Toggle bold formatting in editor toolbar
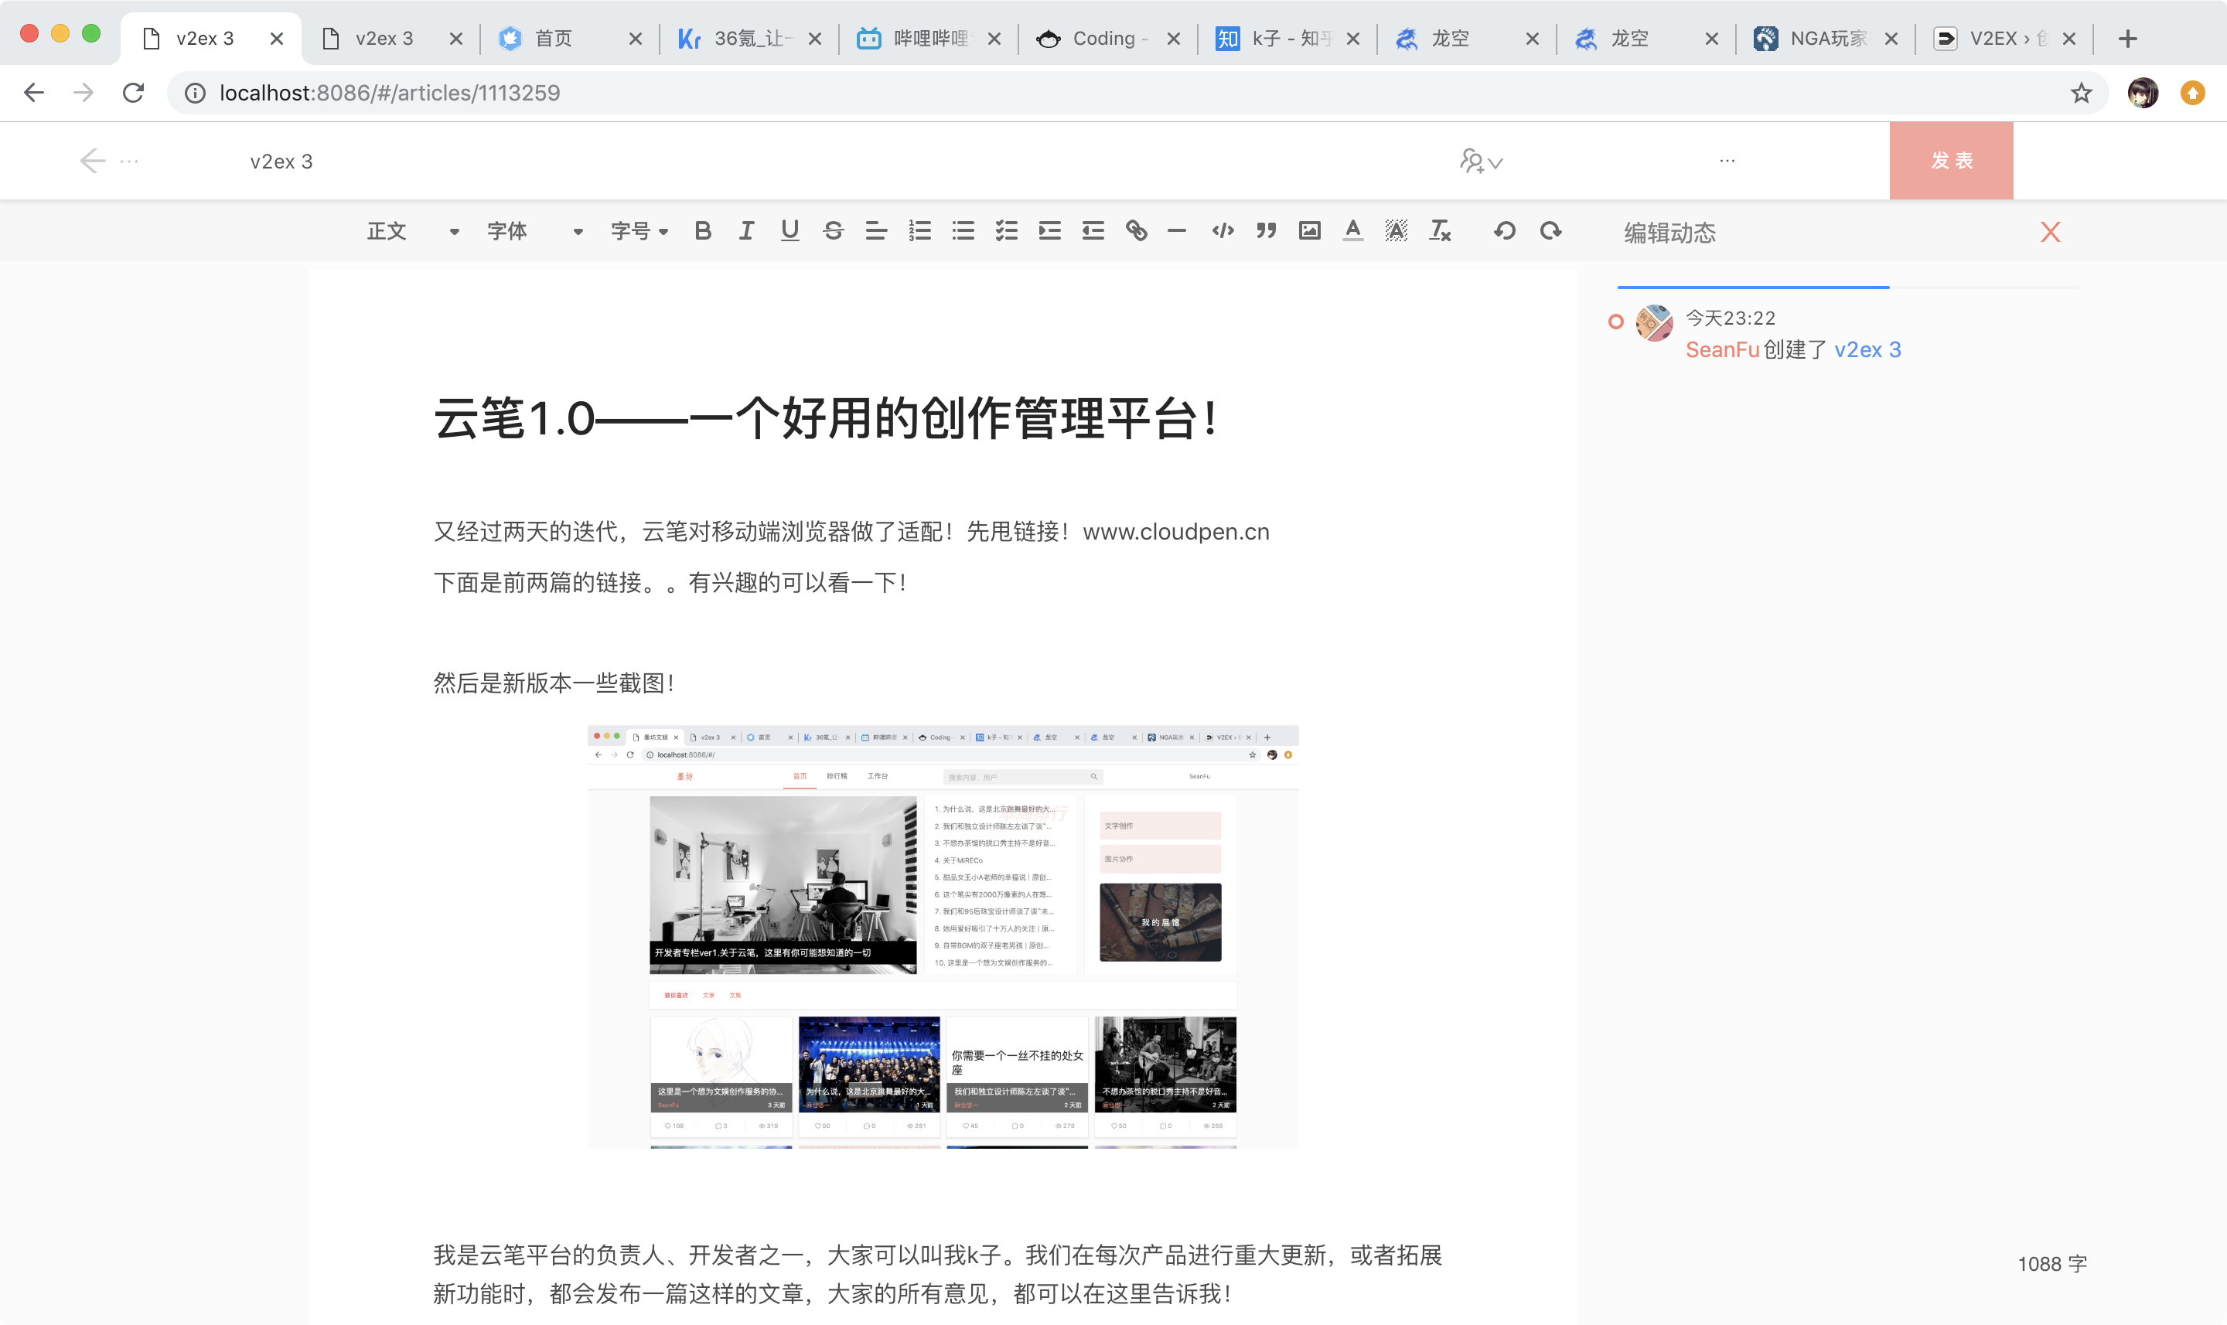Image resolution: width=2227 pixels, height=1325 pixels. click(703, 231)
